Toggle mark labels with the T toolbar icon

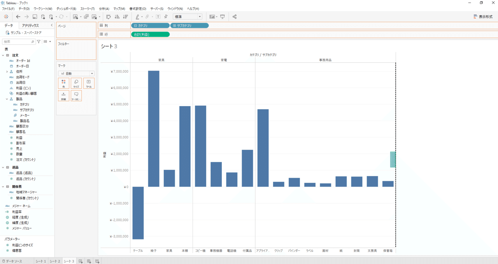coord(158,17)
